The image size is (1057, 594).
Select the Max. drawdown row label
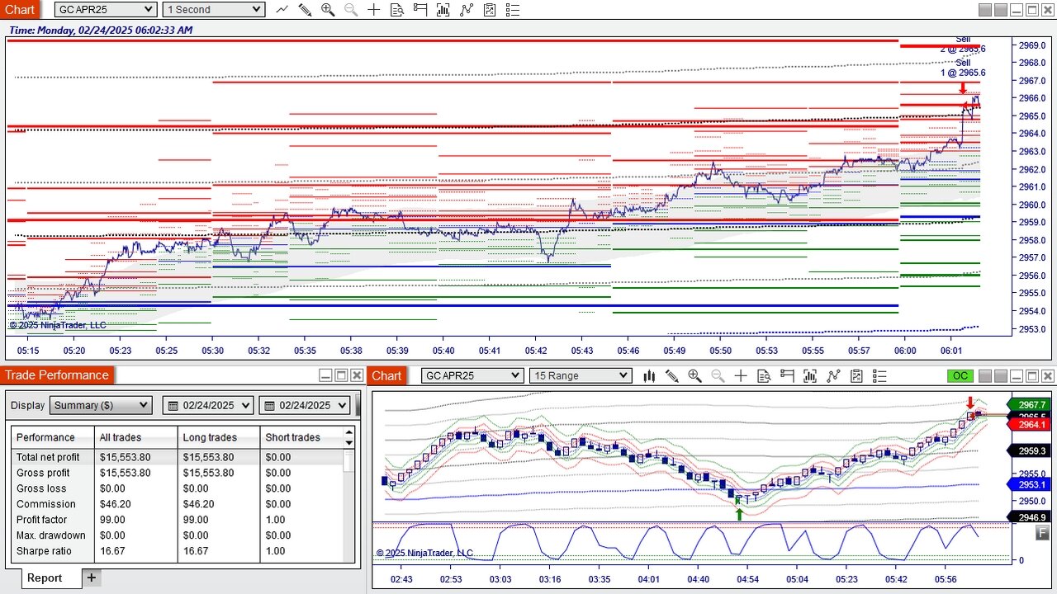point(51,535)
